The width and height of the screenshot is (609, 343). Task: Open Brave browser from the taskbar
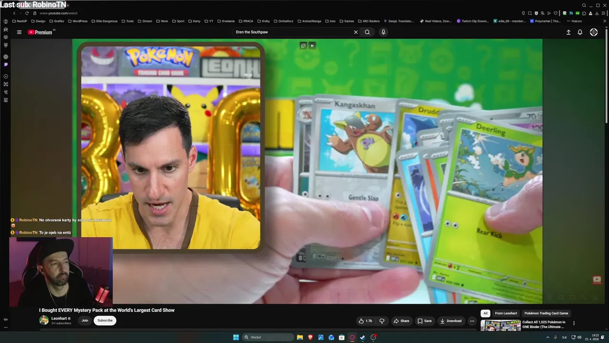(310, 337)
